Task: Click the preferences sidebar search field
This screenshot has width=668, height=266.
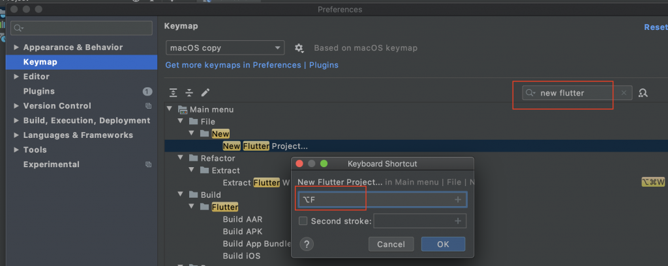Action: coord(82,28)
